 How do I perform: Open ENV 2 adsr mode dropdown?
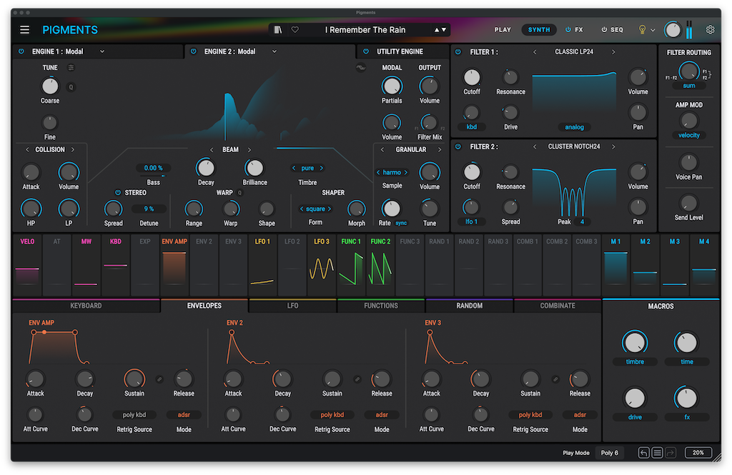point(382,415)
